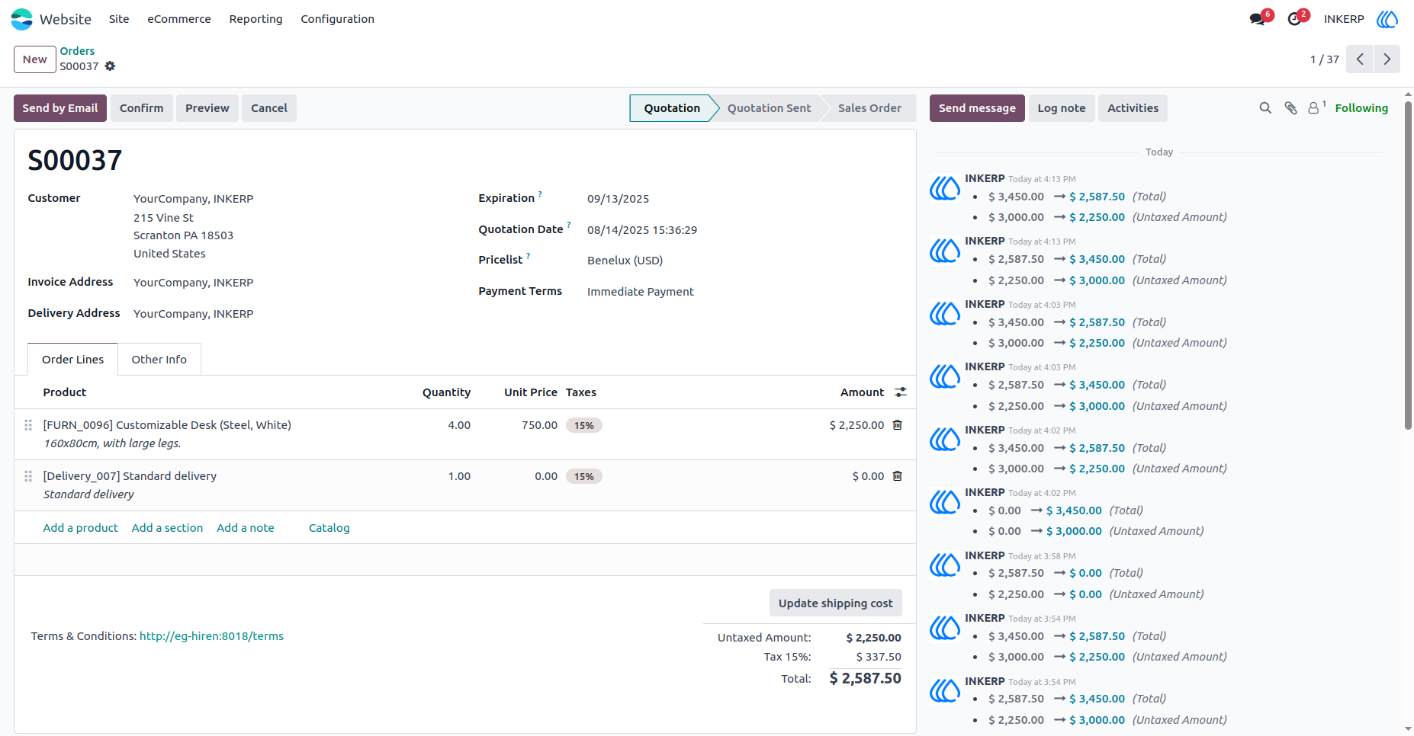Screen dimensions: 1414x736
Task: Set status to Quotation Sent
Action: (x=769, y=108)
